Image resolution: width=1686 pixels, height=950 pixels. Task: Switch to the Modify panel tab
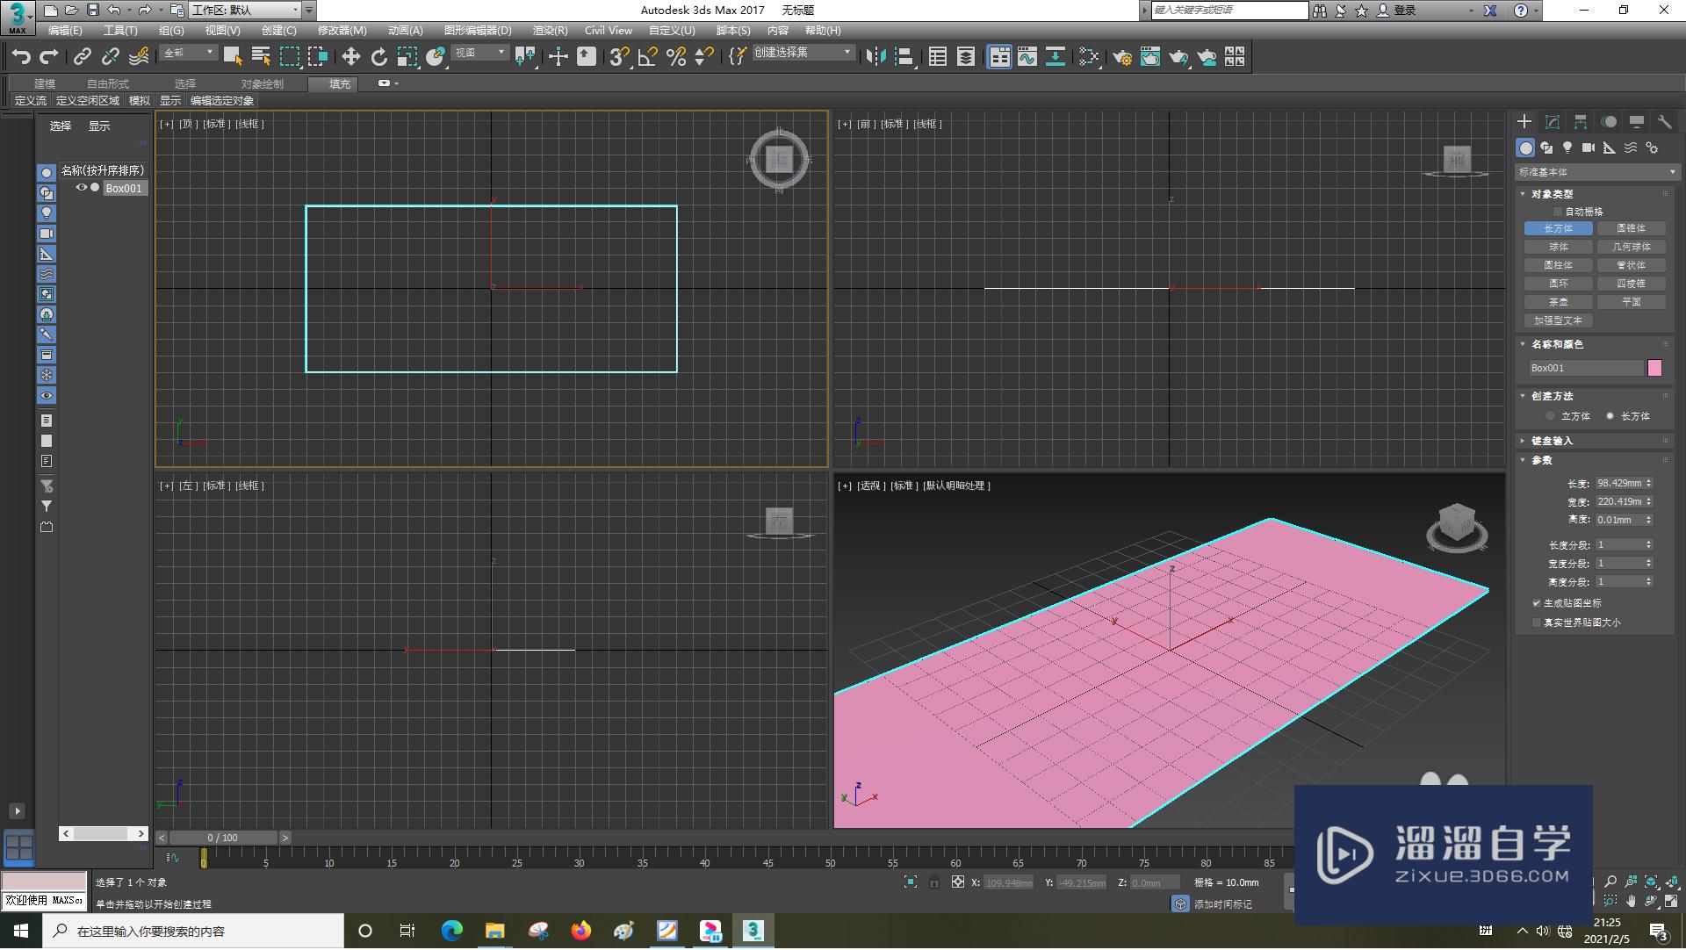coord(1553,122)
